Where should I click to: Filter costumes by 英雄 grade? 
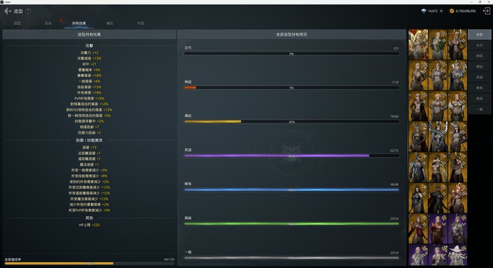(x=479, y=77)
